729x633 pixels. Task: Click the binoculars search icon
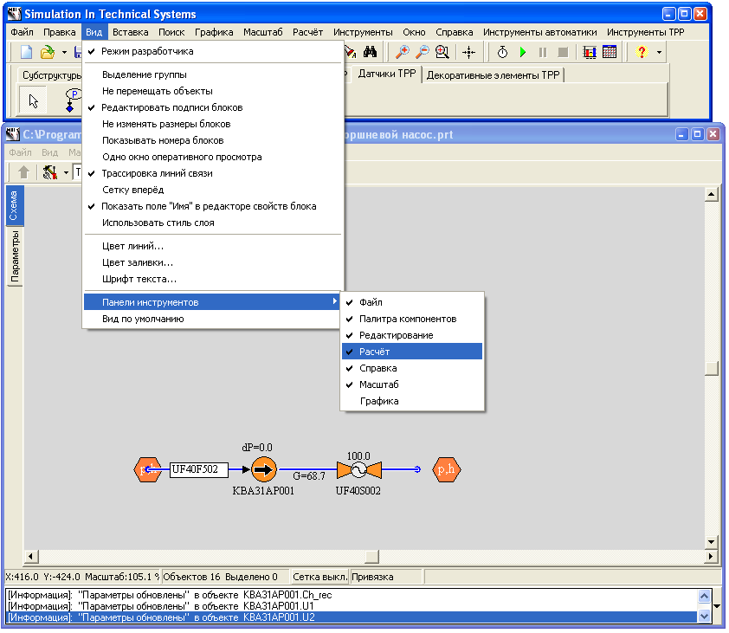pos(370,53)
